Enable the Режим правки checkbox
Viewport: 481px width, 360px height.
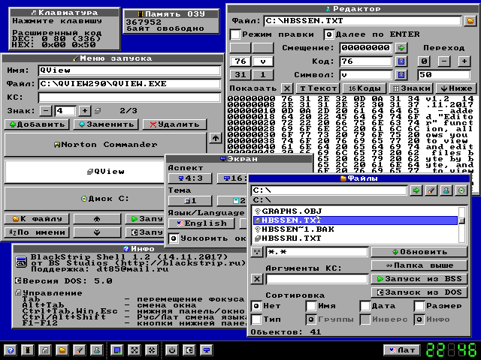pyautogui.click(x=235, y=34)
